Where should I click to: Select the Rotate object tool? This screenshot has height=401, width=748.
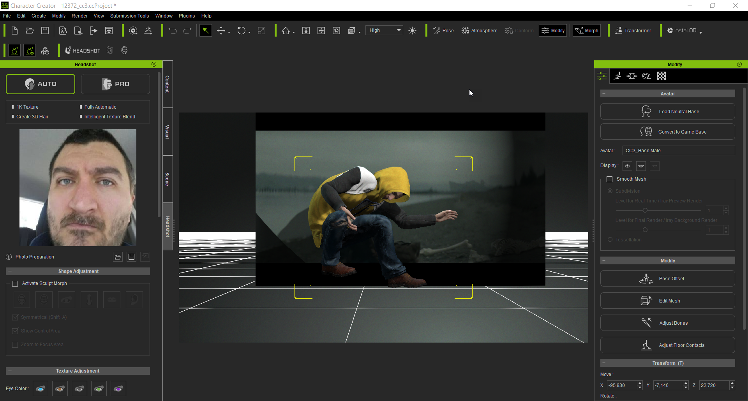pyautogui.click(x=242, y=31)
